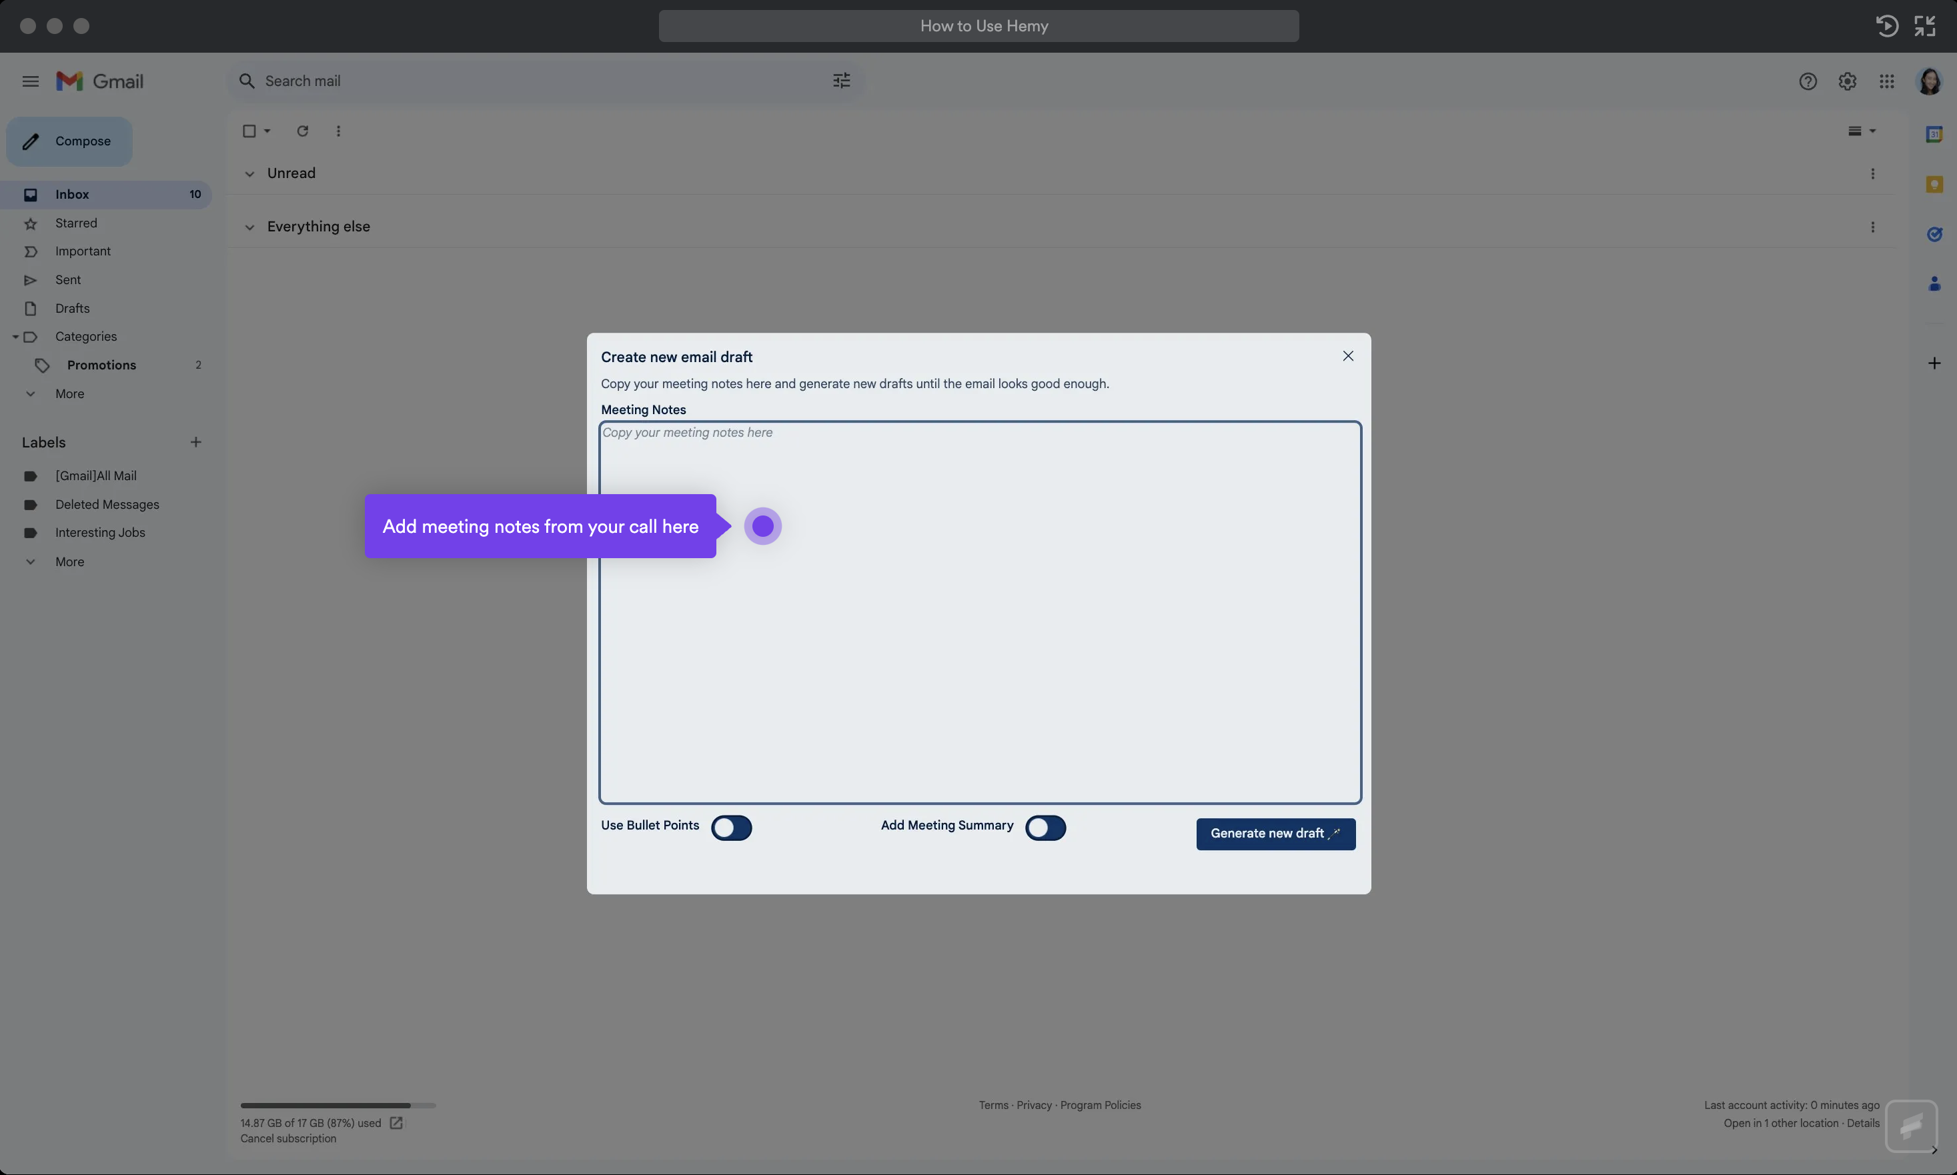
Task: Open account activity Details link
Action: [1863, 1124]
